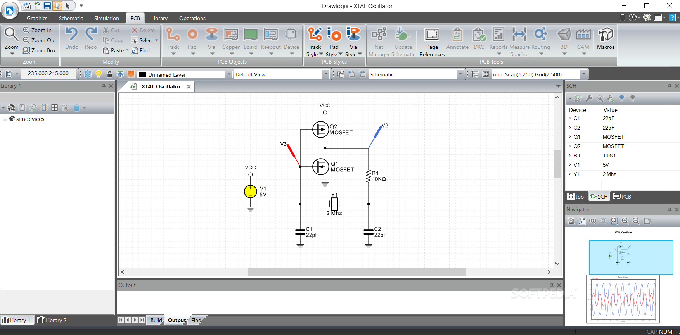Click the Zoom Out button
The height and width of the screenshot is (335, 680).
pyautogui.click(x=40, y=40)
